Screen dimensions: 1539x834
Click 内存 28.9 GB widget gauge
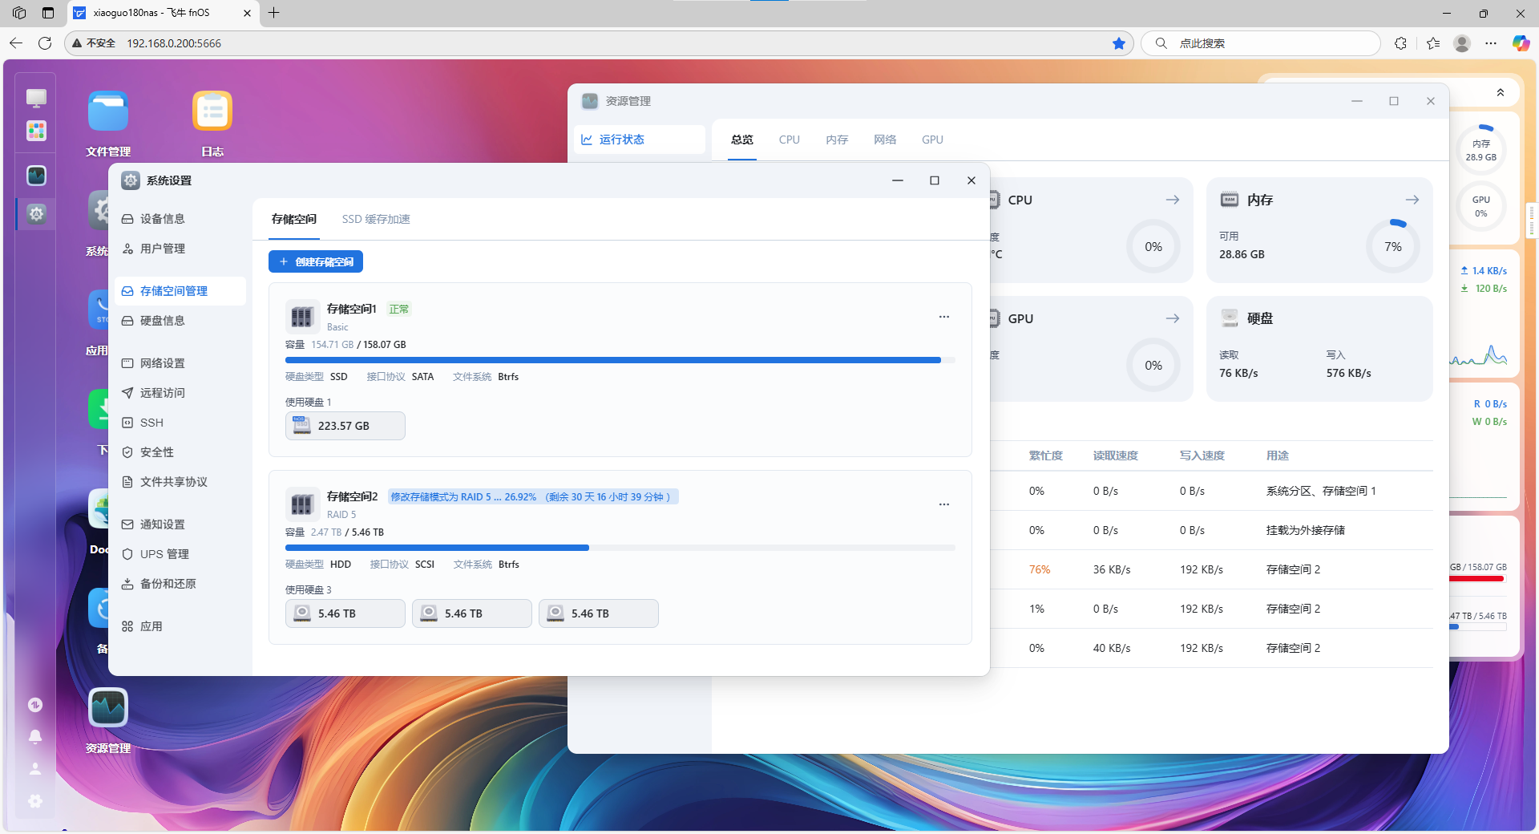pyautogui.click(x=1480, y=150)
